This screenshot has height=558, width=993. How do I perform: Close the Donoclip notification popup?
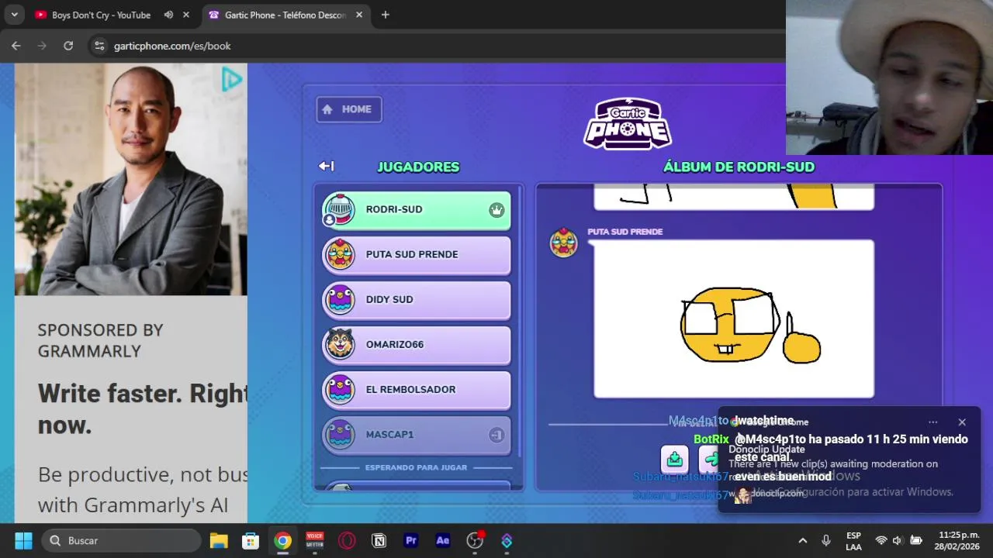(x=962, y=422)
